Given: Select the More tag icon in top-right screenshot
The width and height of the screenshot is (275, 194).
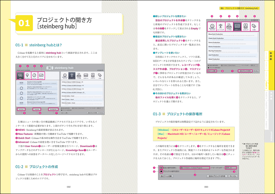Looking at the screenshot, I should (254, 27).
